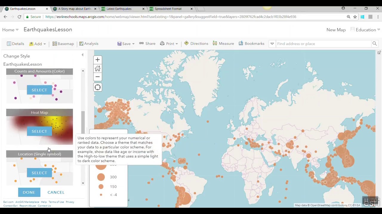This screenshot has height=214, width=382.
Task: Share the map
Action: (147, 44)
